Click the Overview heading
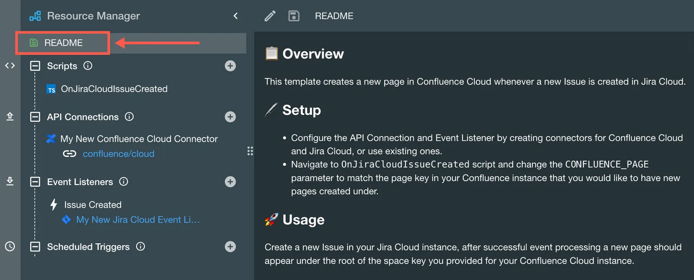Screen dimensions: 694x280 (x=313, y=54)
